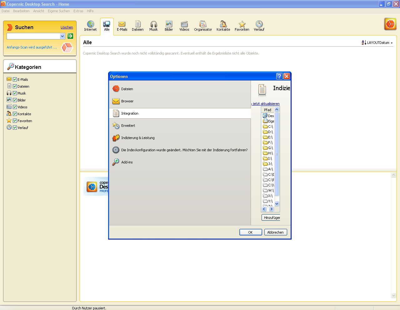
Task: Select Add-ins in Optionen dialog
Action: pyautogui.click(x=180, y=162)
